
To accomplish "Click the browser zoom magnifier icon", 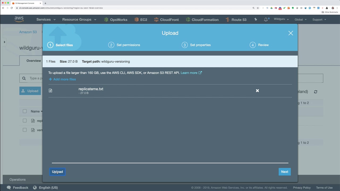I will (253, 8).
